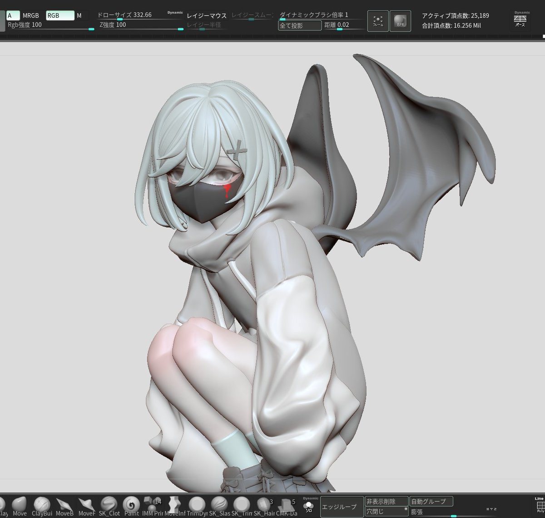Toggle Line PolyFrame display icon
This screenshot has width=545, height=518.
(539, 506)
